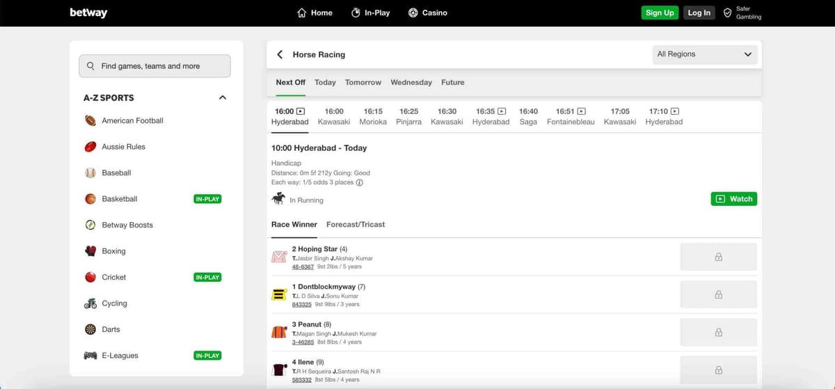This screenshot has width=835, height=389.
Task: Click the Safer Gambling shield icon
Action: 727,13
